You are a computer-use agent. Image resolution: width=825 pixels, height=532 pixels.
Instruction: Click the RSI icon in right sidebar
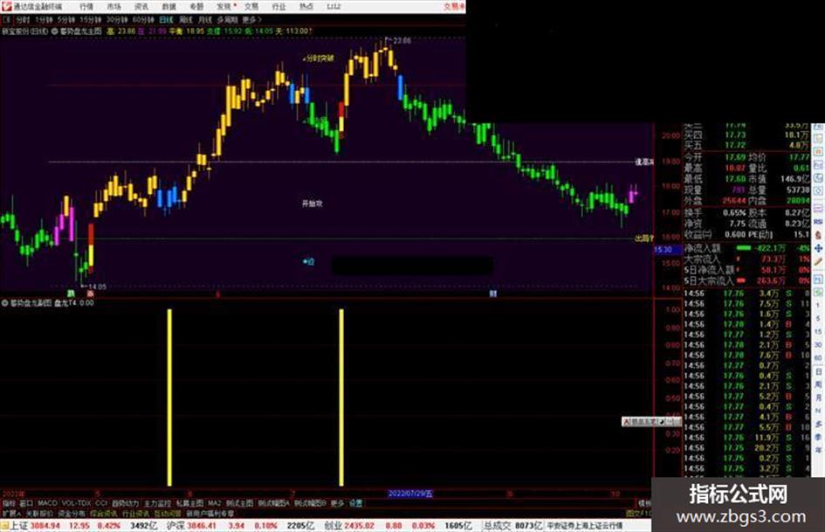pos(818,222)
